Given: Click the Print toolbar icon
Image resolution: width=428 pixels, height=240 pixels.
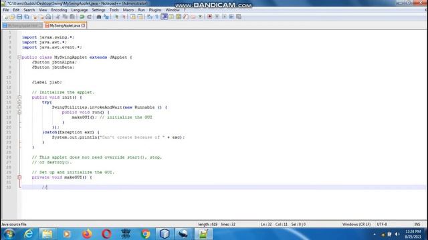Looking at the screenshot, I should tap(49, 17).
